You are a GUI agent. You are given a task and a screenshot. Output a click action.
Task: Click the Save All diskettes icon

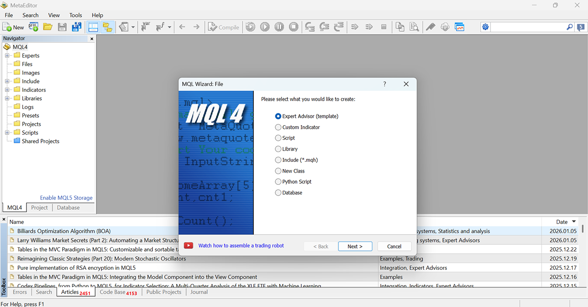point(76,27)
